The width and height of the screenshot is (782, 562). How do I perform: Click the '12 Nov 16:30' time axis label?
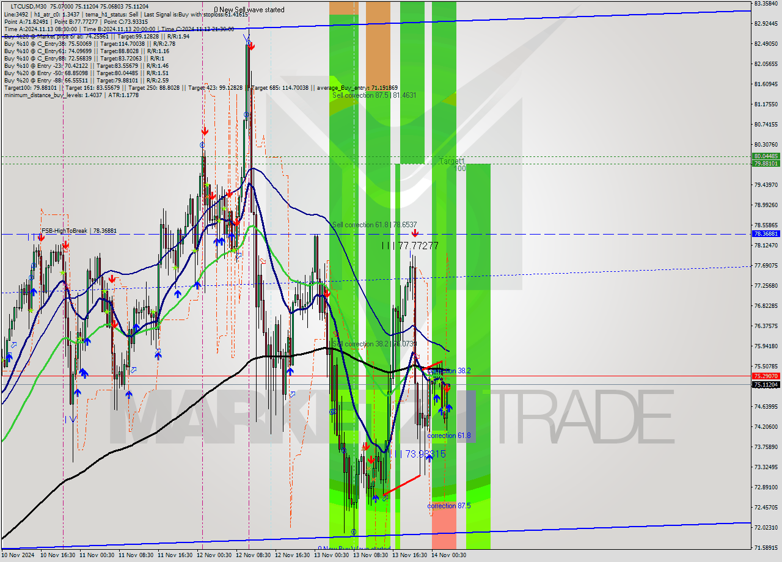tap(293, 555)
